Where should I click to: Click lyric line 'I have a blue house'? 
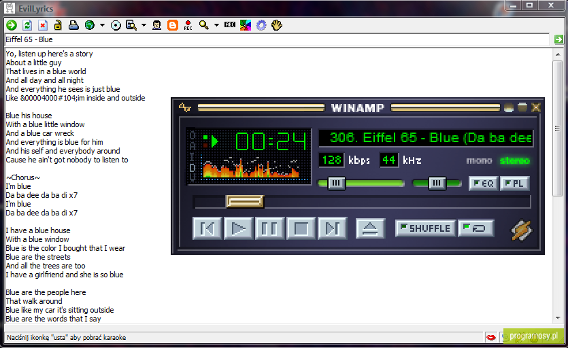pos(38,230)
